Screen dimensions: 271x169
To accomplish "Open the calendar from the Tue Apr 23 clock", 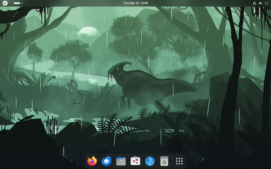I will (x=135, y=3).
